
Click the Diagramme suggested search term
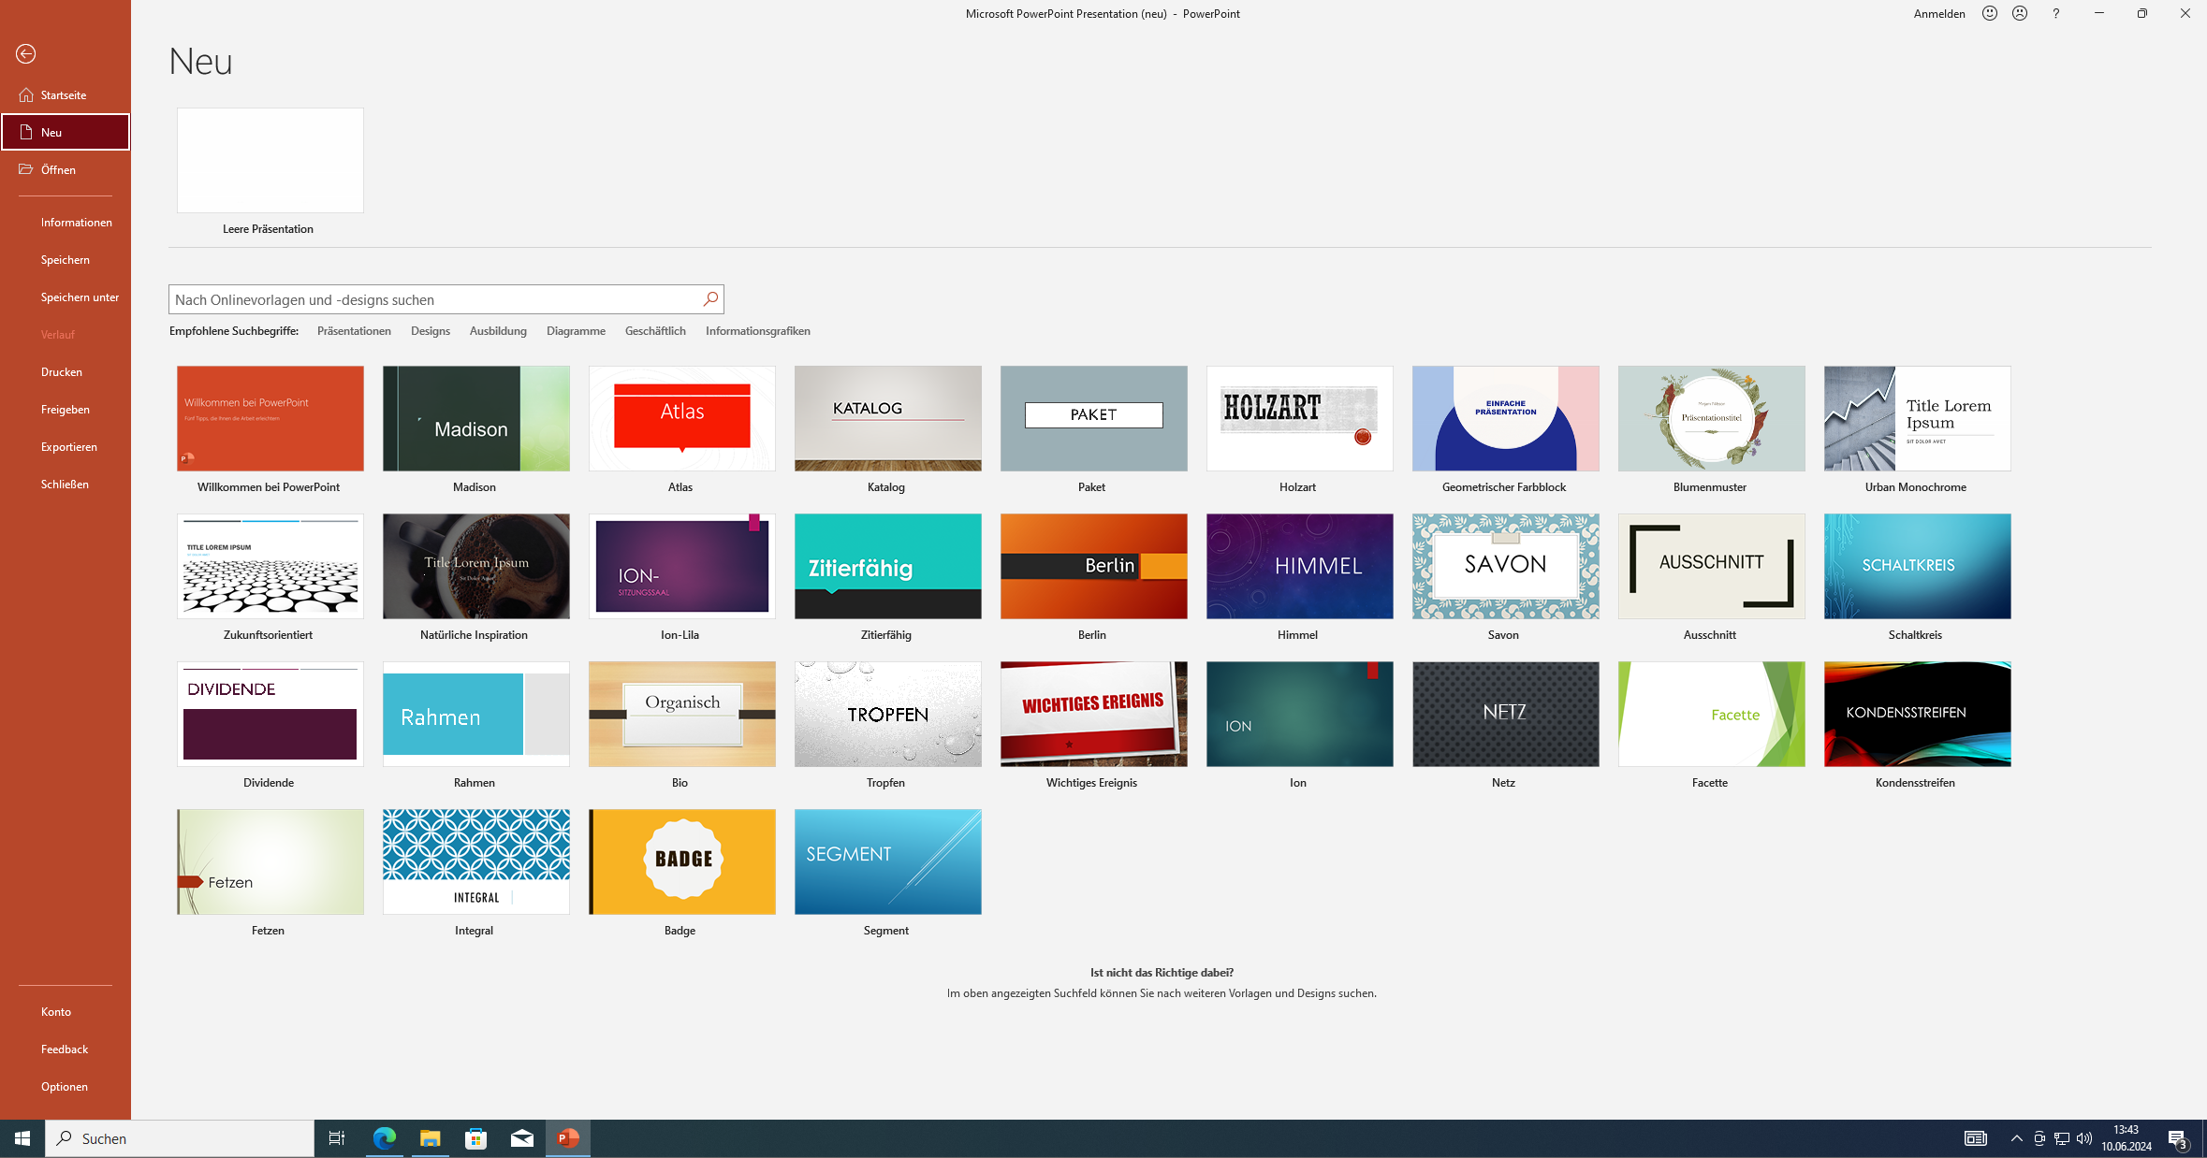click(x=576, y=331)
